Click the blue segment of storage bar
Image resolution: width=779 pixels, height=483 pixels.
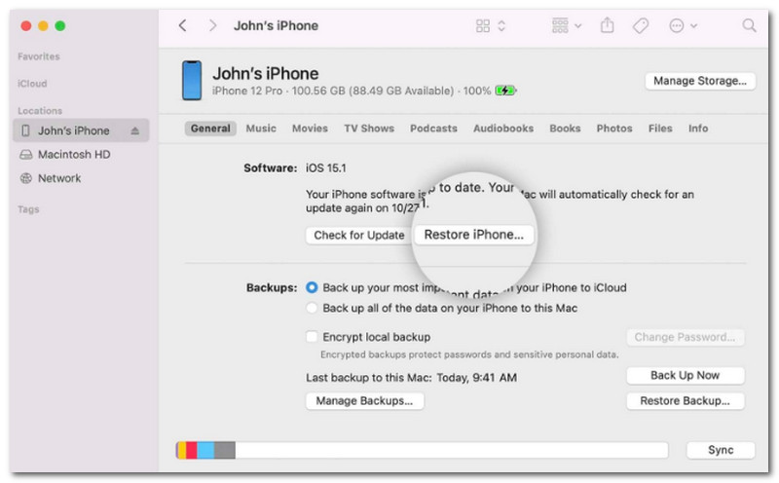pyautogui.click(x=205, y=450)
